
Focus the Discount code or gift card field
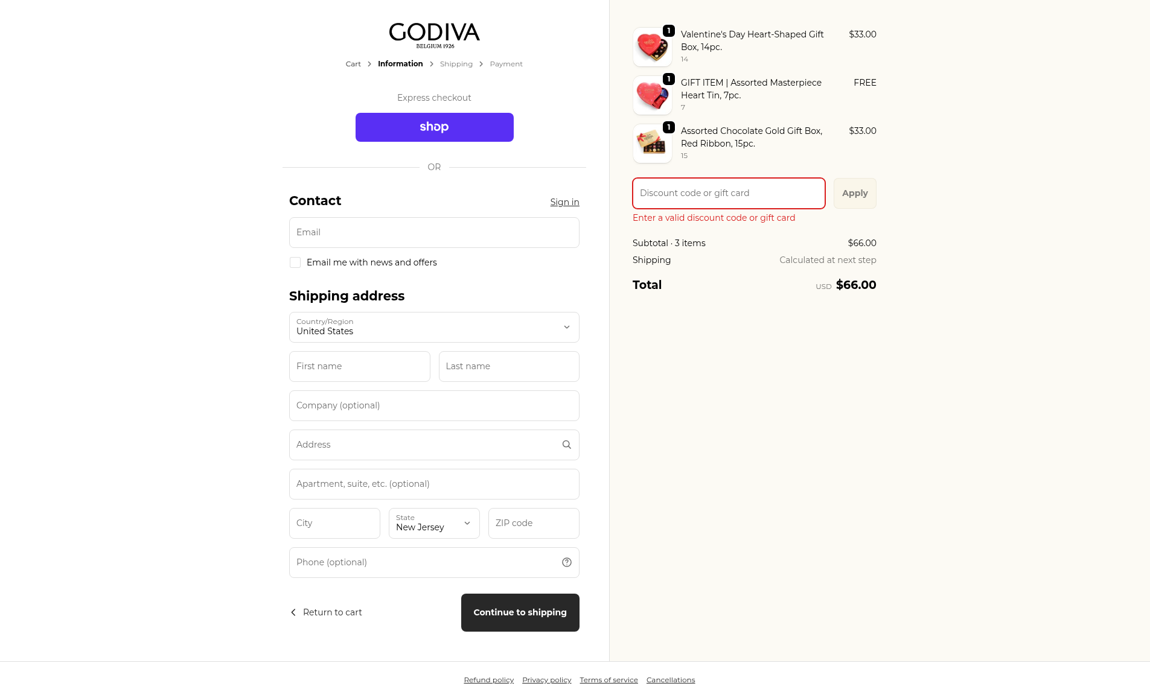coord(729,193)
